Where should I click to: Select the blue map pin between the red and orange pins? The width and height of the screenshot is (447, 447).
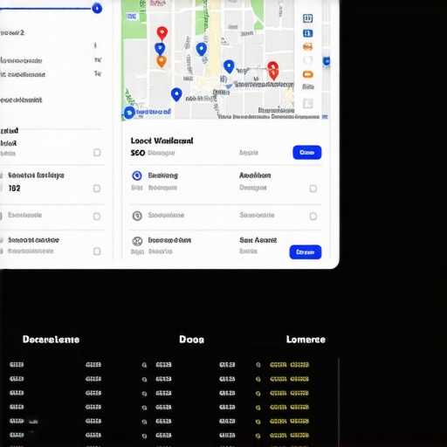click(160, 49)
